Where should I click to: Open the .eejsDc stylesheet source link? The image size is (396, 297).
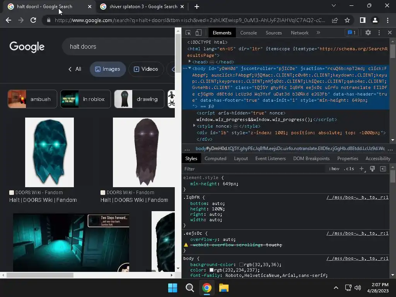(357, 233)
